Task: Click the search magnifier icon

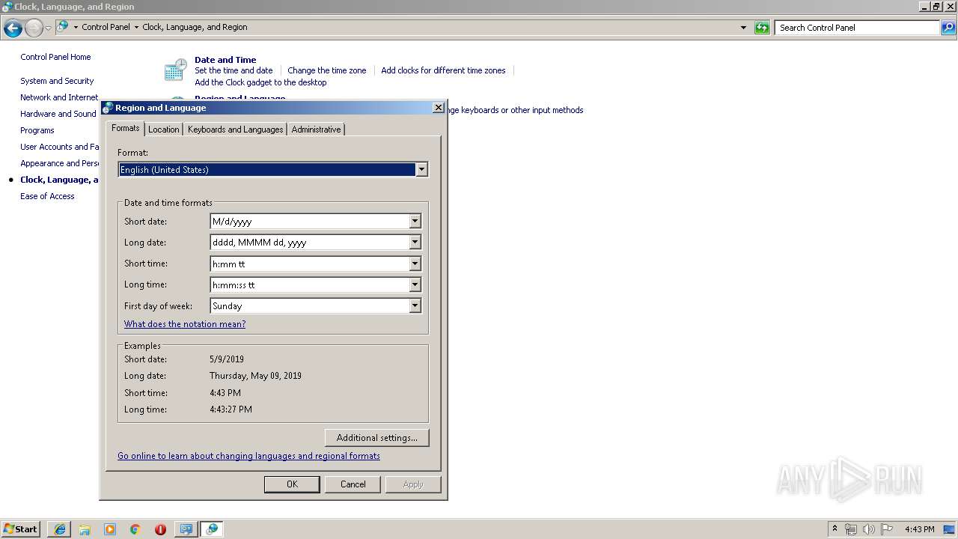Action: [x=948, y=28]
